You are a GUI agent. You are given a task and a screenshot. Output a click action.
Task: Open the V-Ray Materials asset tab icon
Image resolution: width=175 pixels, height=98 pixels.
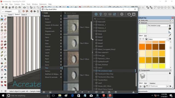pos(96,14)
